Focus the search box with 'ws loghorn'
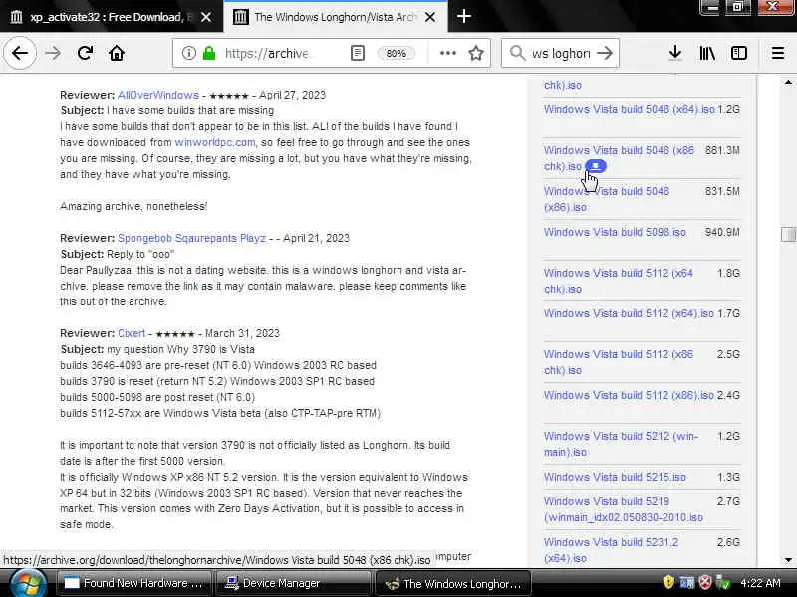 click(x=561, y=53)
